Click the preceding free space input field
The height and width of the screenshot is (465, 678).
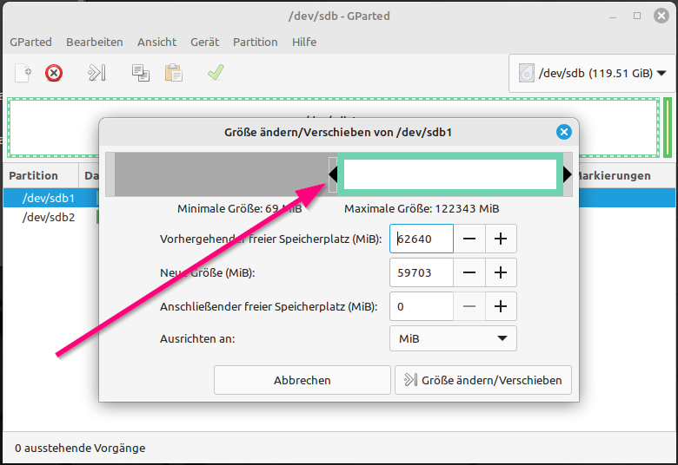pyautogui.click(x=422, y=239)
